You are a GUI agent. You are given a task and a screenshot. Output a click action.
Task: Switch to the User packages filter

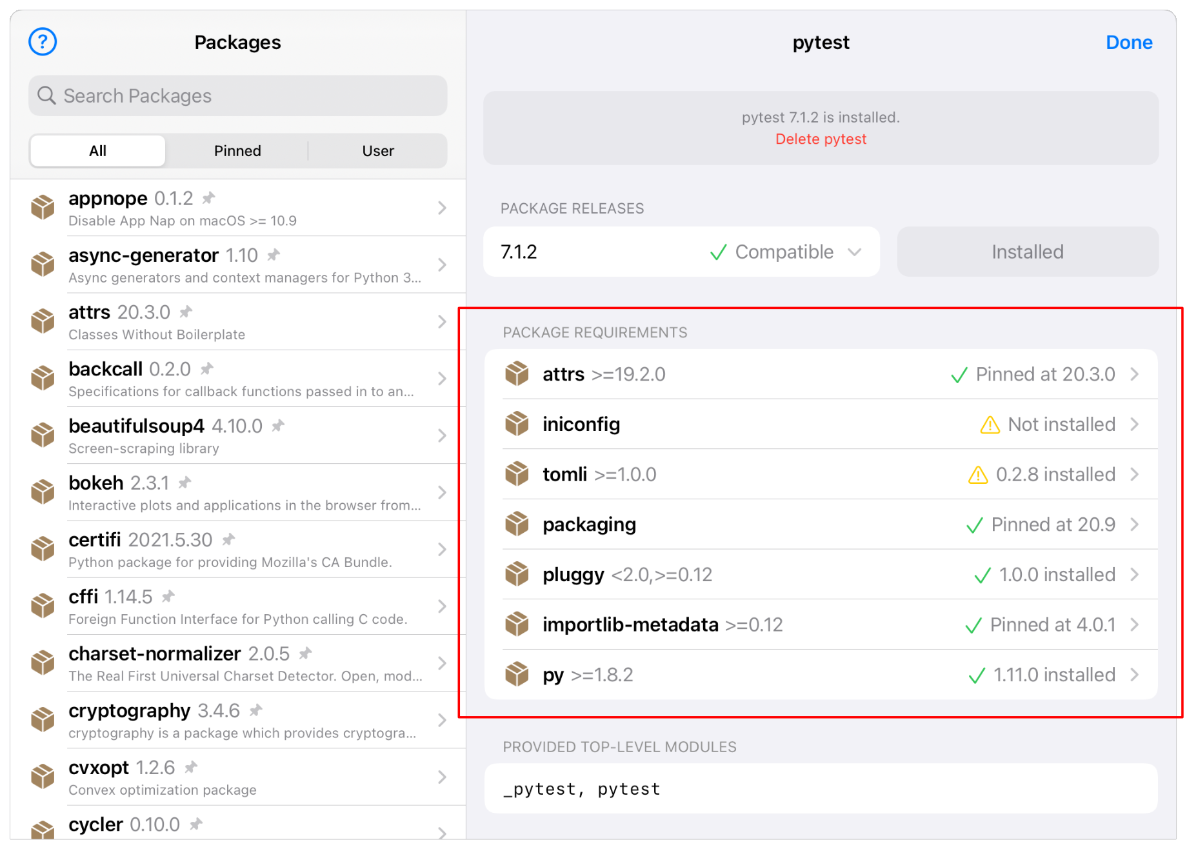tap(377, 151)
